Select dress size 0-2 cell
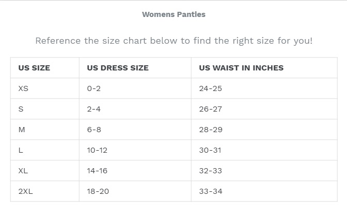347x217 pixels. coord(94,88)
